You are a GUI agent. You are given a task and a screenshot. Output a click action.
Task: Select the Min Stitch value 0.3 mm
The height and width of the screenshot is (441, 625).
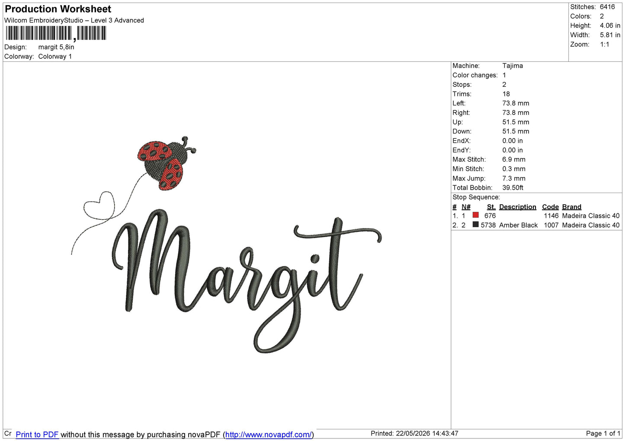pos(514,169)
